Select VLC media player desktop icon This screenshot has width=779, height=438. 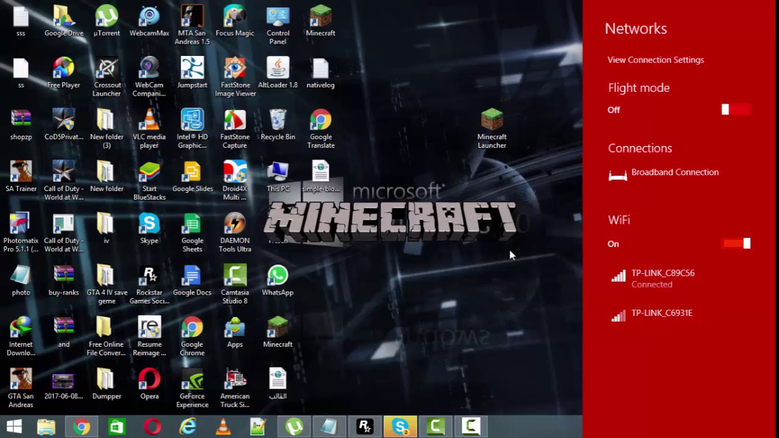[x=149, y=129]
